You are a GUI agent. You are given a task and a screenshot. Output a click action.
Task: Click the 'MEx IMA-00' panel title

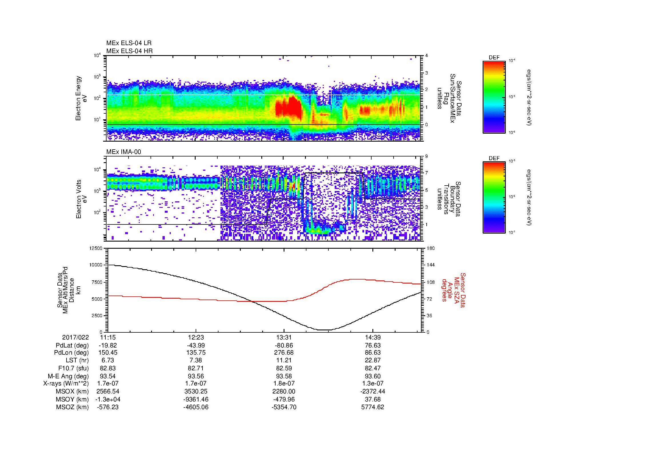click(124, 152)
